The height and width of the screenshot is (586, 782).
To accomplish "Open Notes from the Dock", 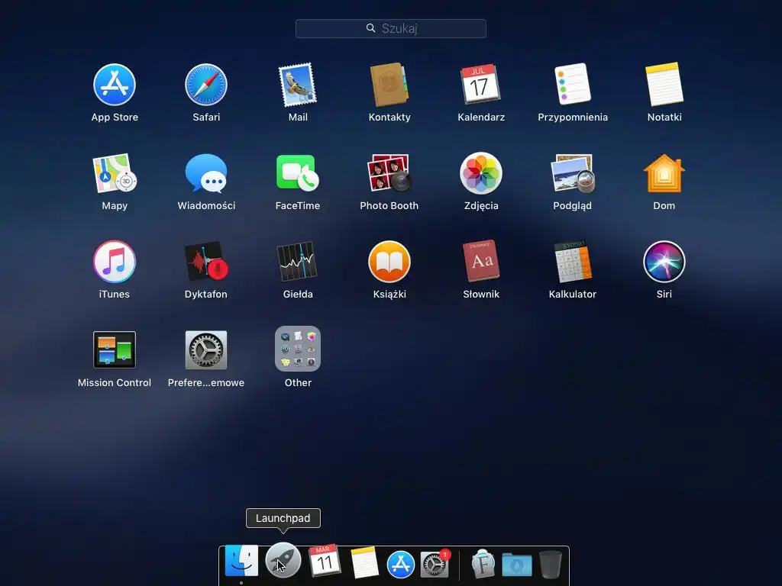I will coord(364,562).
